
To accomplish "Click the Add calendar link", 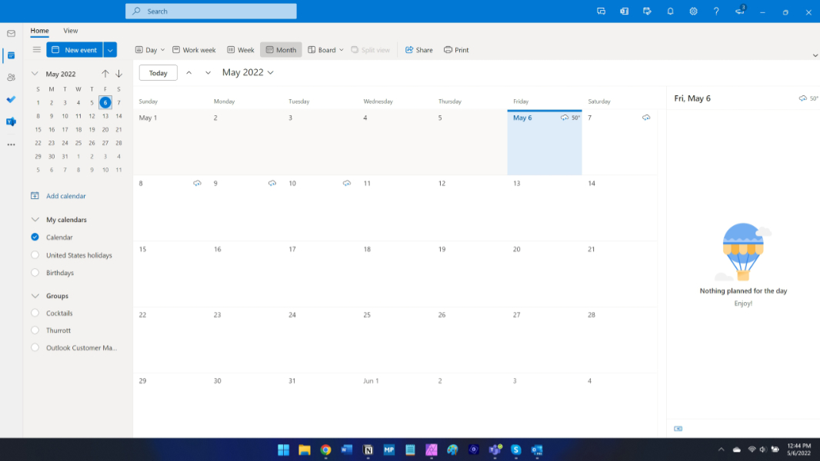I will coord(65,196).
